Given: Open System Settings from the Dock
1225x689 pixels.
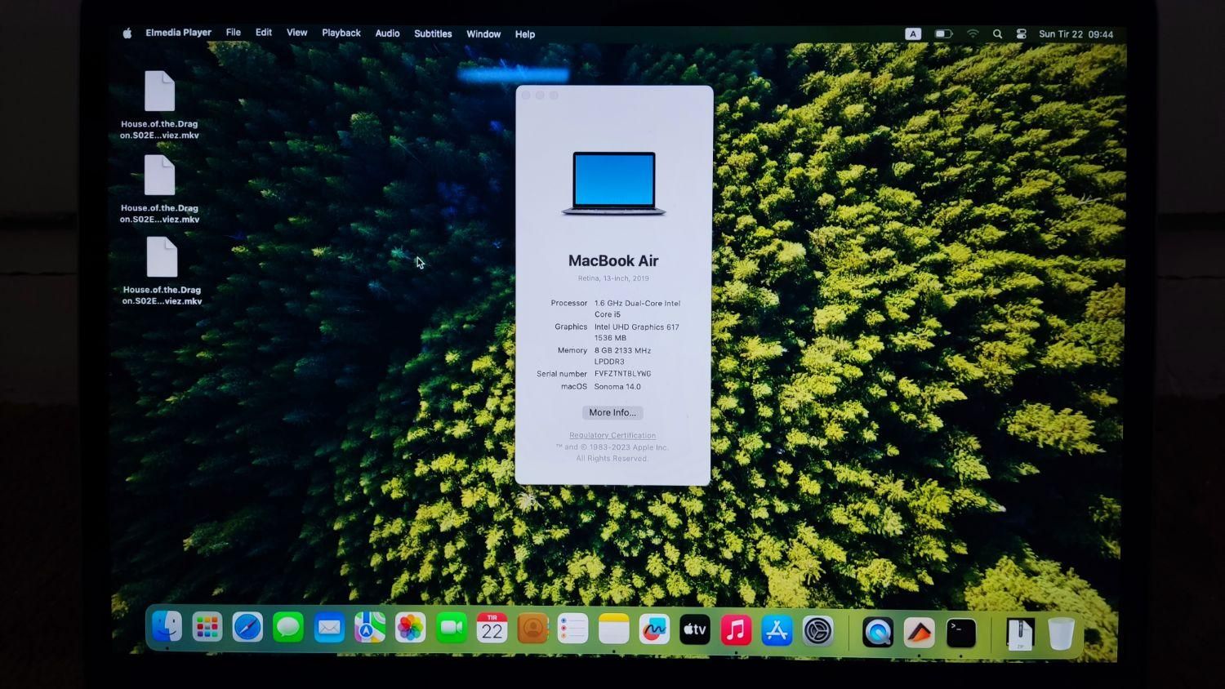Looking at the screenshot, I should pyautogui.click(x=817, y=631).
